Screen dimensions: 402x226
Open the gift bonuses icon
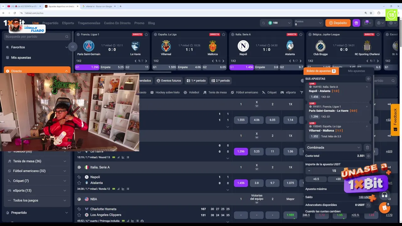[x=356, y=23]
